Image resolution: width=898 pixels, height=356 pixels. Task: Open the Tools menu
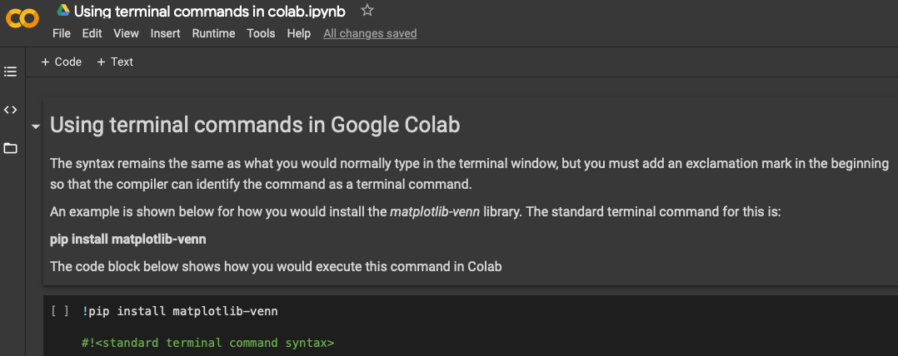262,34
